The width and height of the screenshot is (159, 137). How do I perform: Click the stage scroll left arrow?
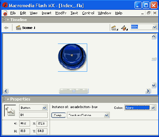pos(6,91)
